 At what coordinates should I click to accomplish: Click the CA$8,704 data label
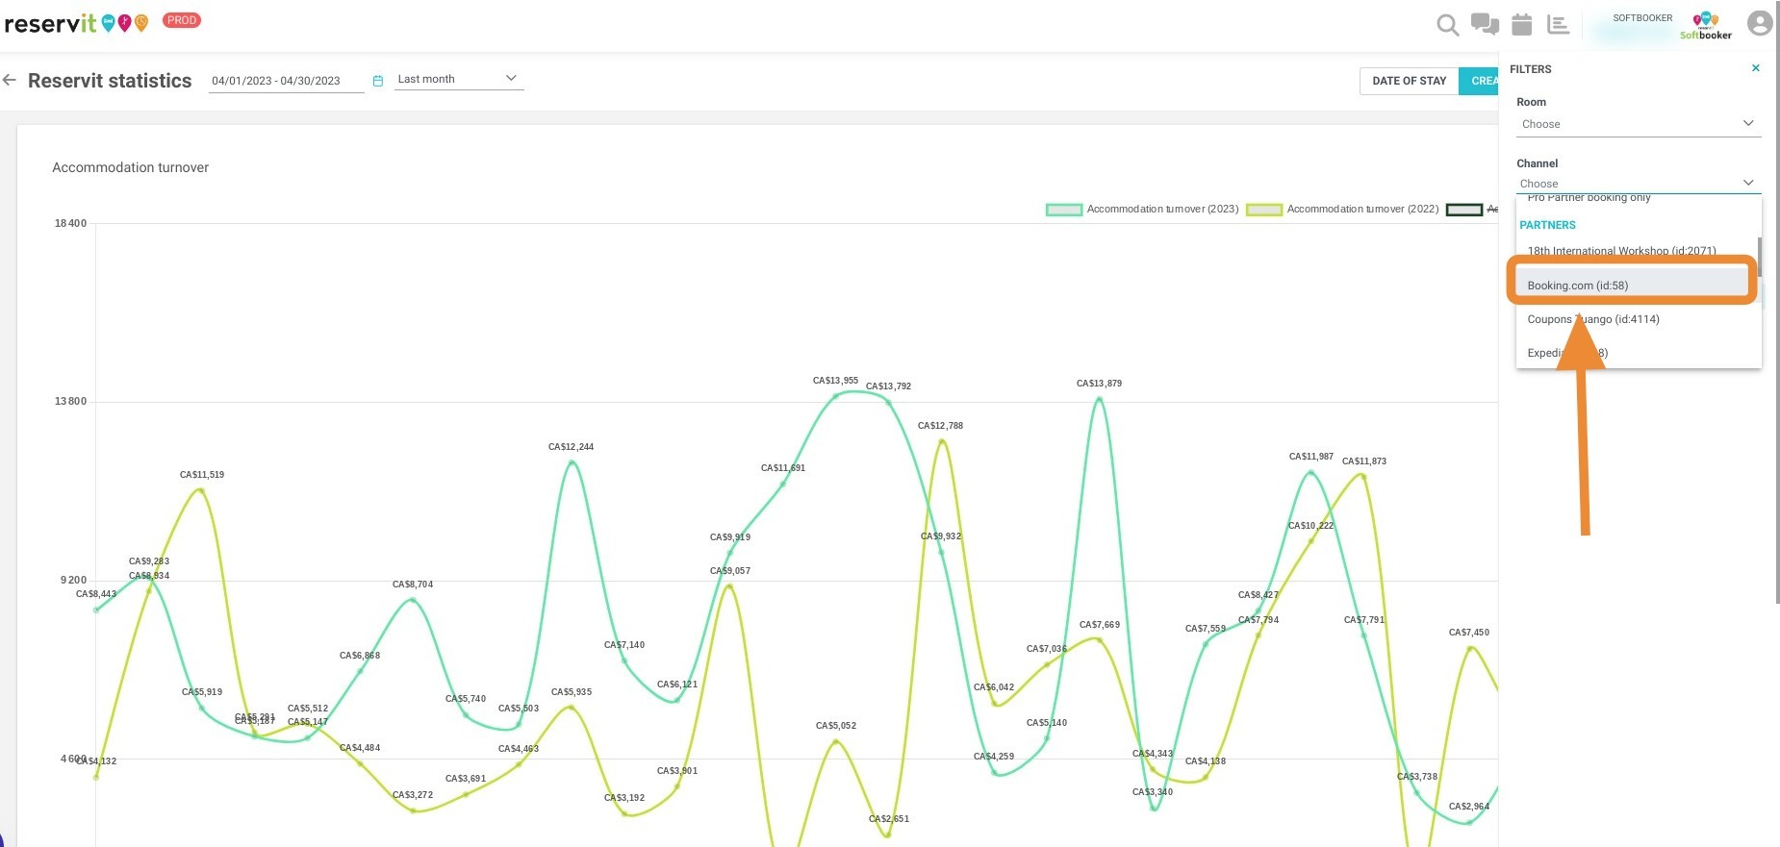click(413, 585)
